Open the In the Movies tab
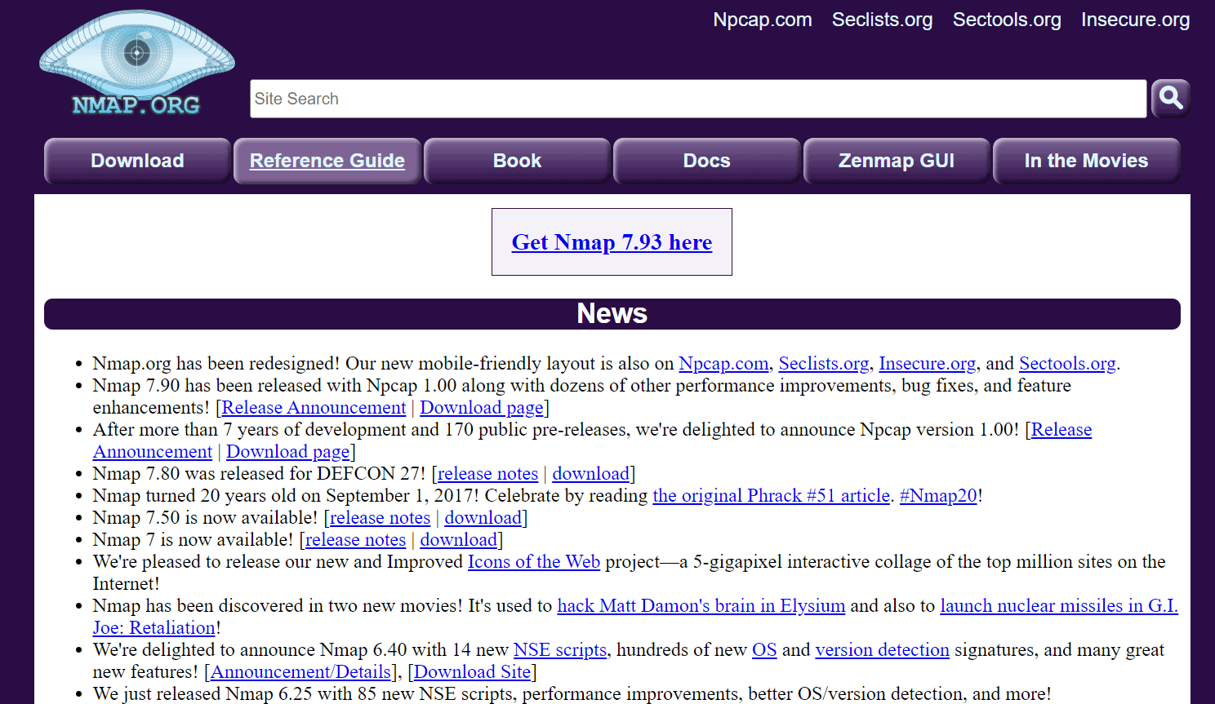 pyautogui.click(x=1087, y=161)
